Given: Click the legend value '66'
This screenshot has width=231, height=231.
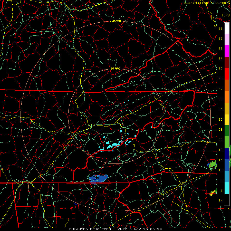Looking at the screenshot, I should click(x=220, y=28).
